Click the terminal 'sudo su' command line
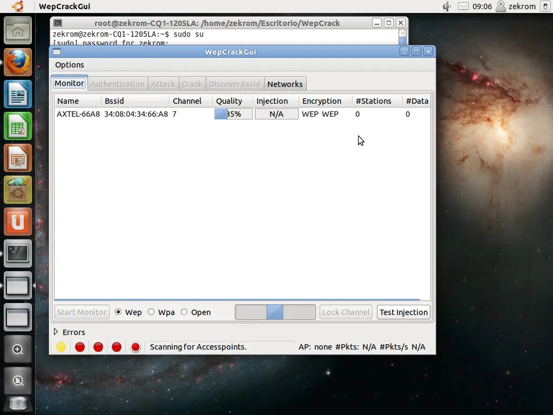The image size is (553, 415). pos(128,34)
